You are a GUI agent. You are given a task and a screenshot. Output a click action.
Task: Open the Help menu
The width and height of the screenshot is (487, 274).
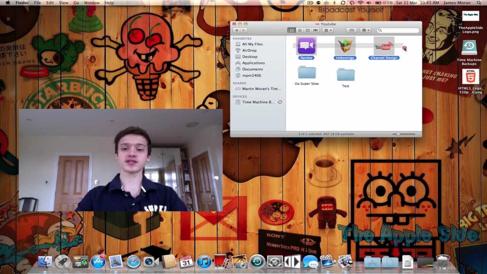coord(109,3)
